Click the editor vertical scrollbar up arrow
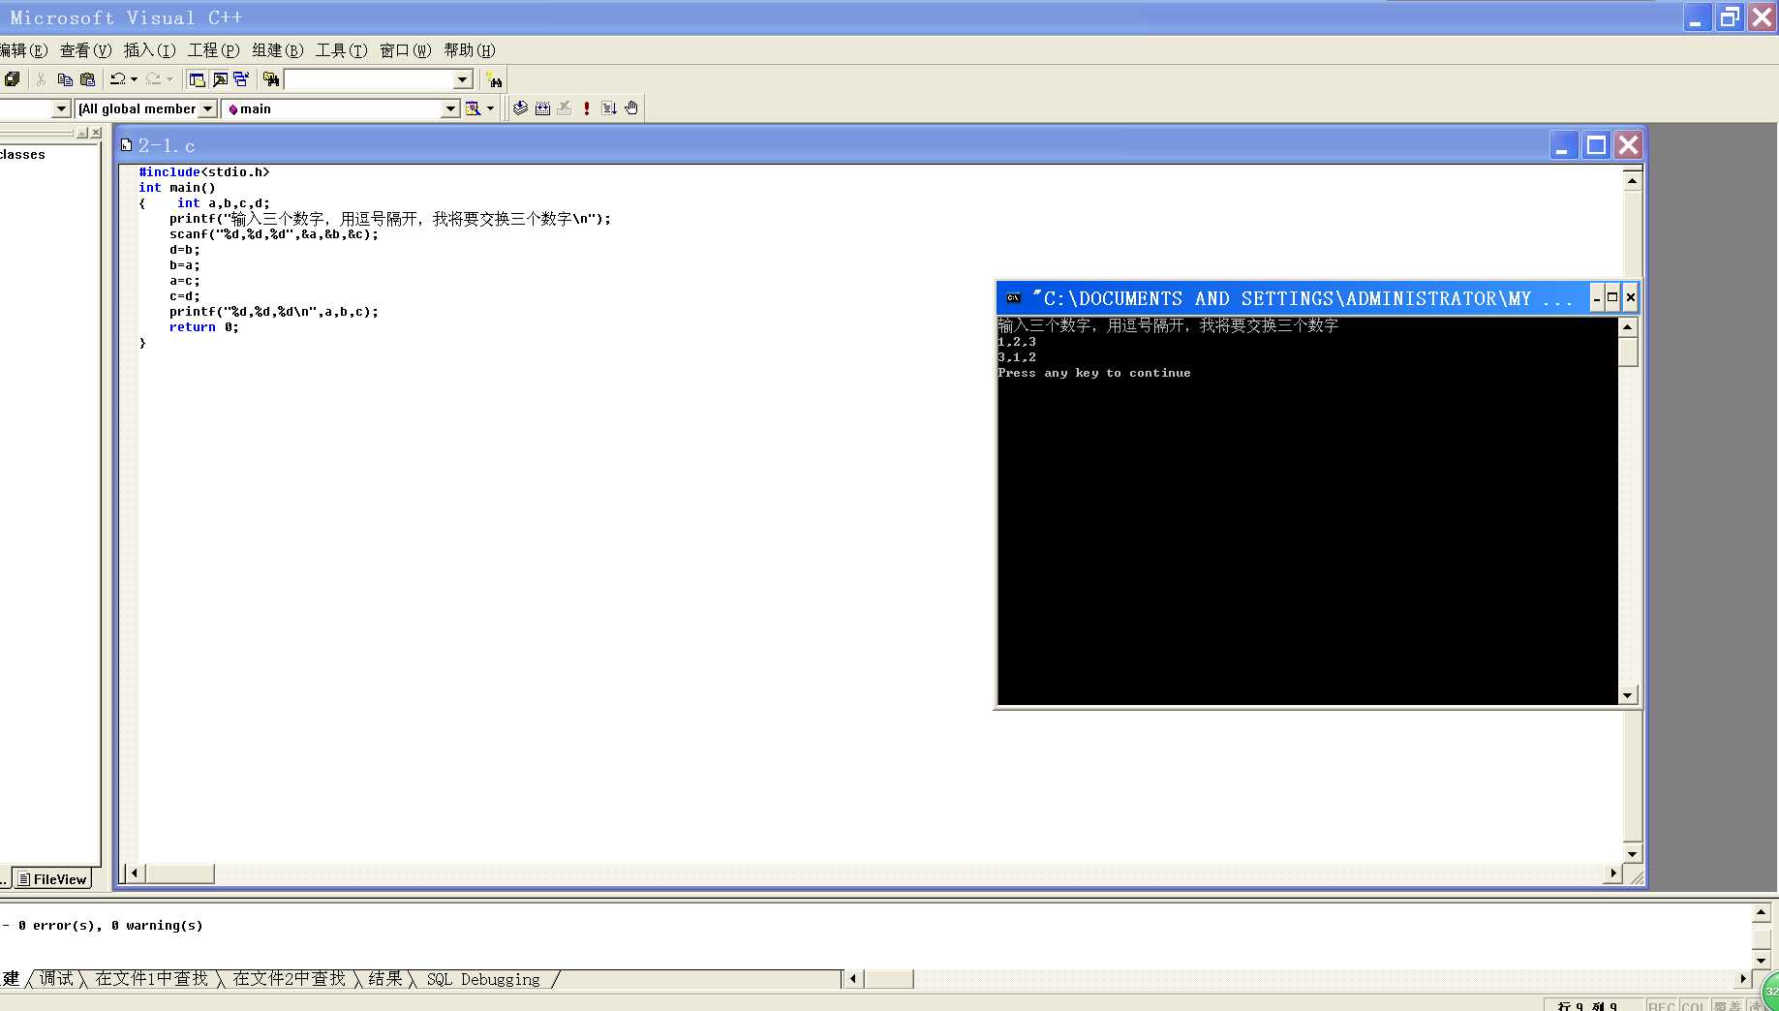This screenshot has width=1779, height=1011. click(x=1632, y=181)
